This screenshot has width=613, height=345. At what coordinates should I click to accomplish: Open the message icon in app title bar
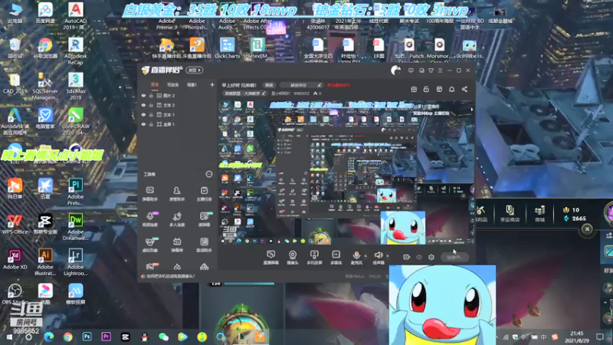click(x=411, y=71)
